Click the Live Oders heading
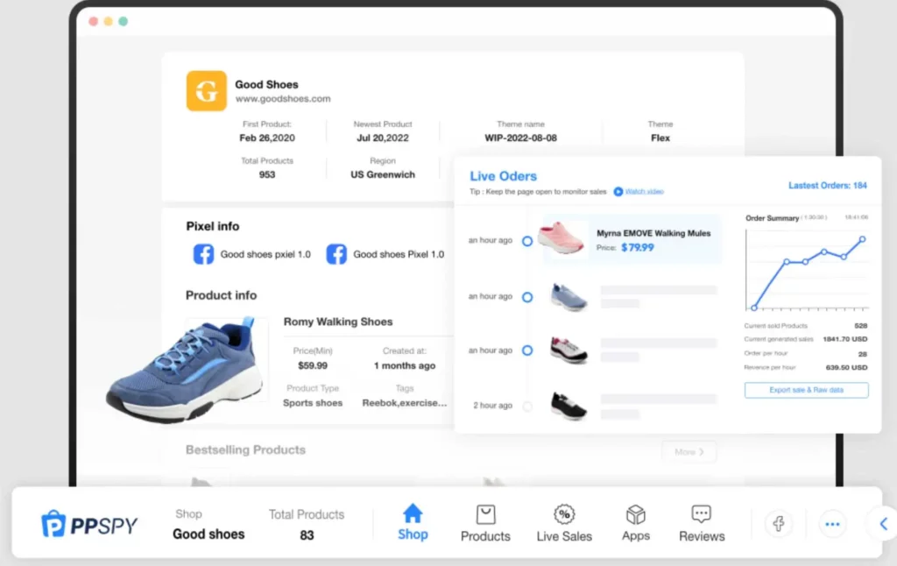The image size is (897, 566). [504, 176]
